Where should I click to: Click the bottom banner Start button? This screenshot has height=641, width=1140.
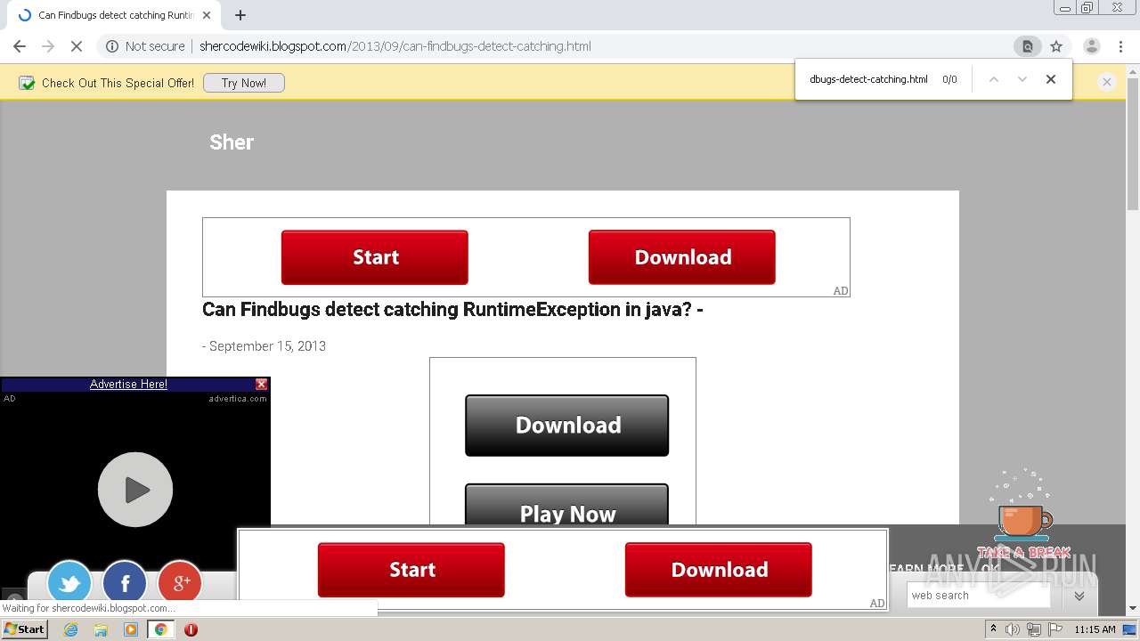click(x=411, y=570)
